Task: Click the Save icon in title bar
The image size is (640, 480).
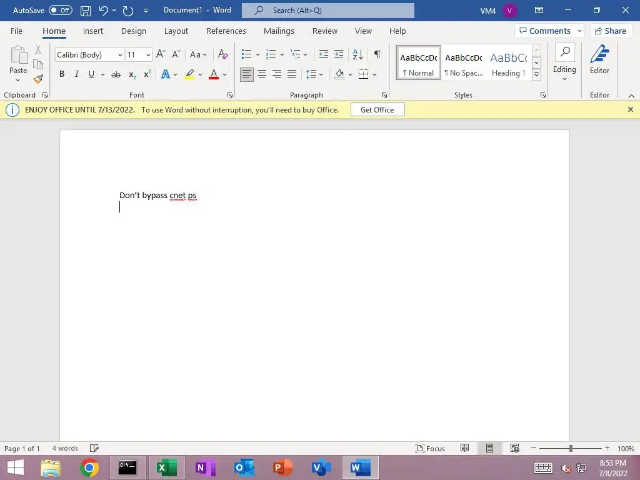Action: 85,11
